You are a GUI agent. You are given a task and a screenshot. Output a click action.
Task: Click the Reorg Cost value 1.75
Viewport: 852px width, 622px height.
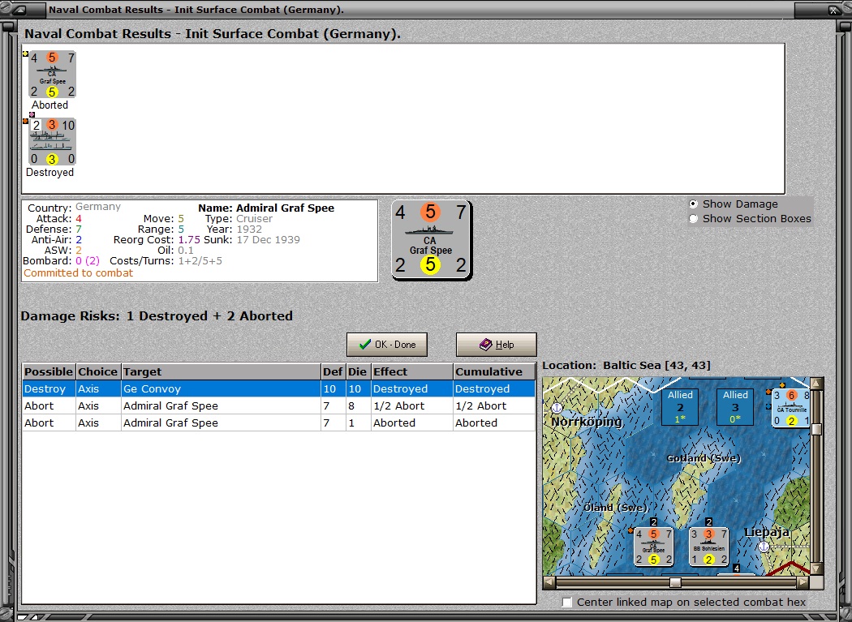tap(189, 239)
